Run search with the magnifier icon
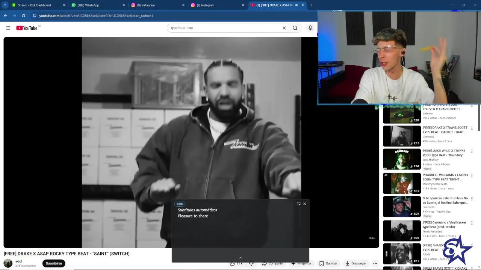Image resolution: width=481 pixels, height=270 pixels. pos(295,28)
